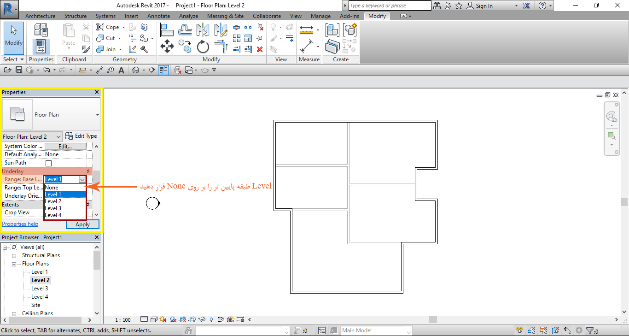This screenshot has width=629, height=336.
Task: Toggle Reveal Hidden Elements lightbulb
Action: pos(211,319)
